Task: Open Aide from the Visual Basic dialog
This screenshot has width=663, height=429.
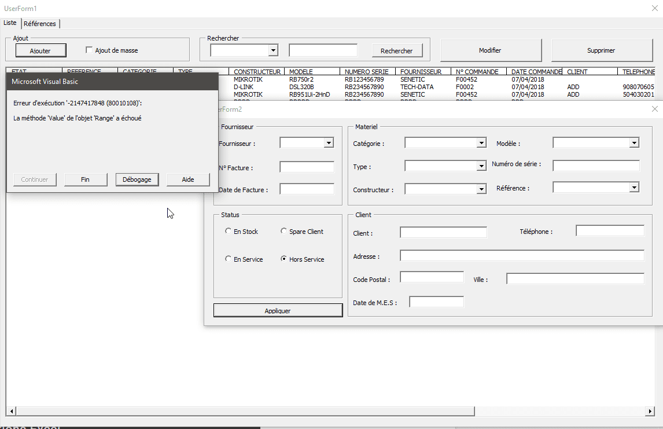Action: coord(188,179)
